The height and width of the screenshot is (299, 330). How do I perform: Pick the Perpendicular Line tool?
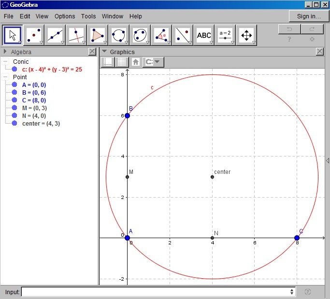(x=76, y=35)
